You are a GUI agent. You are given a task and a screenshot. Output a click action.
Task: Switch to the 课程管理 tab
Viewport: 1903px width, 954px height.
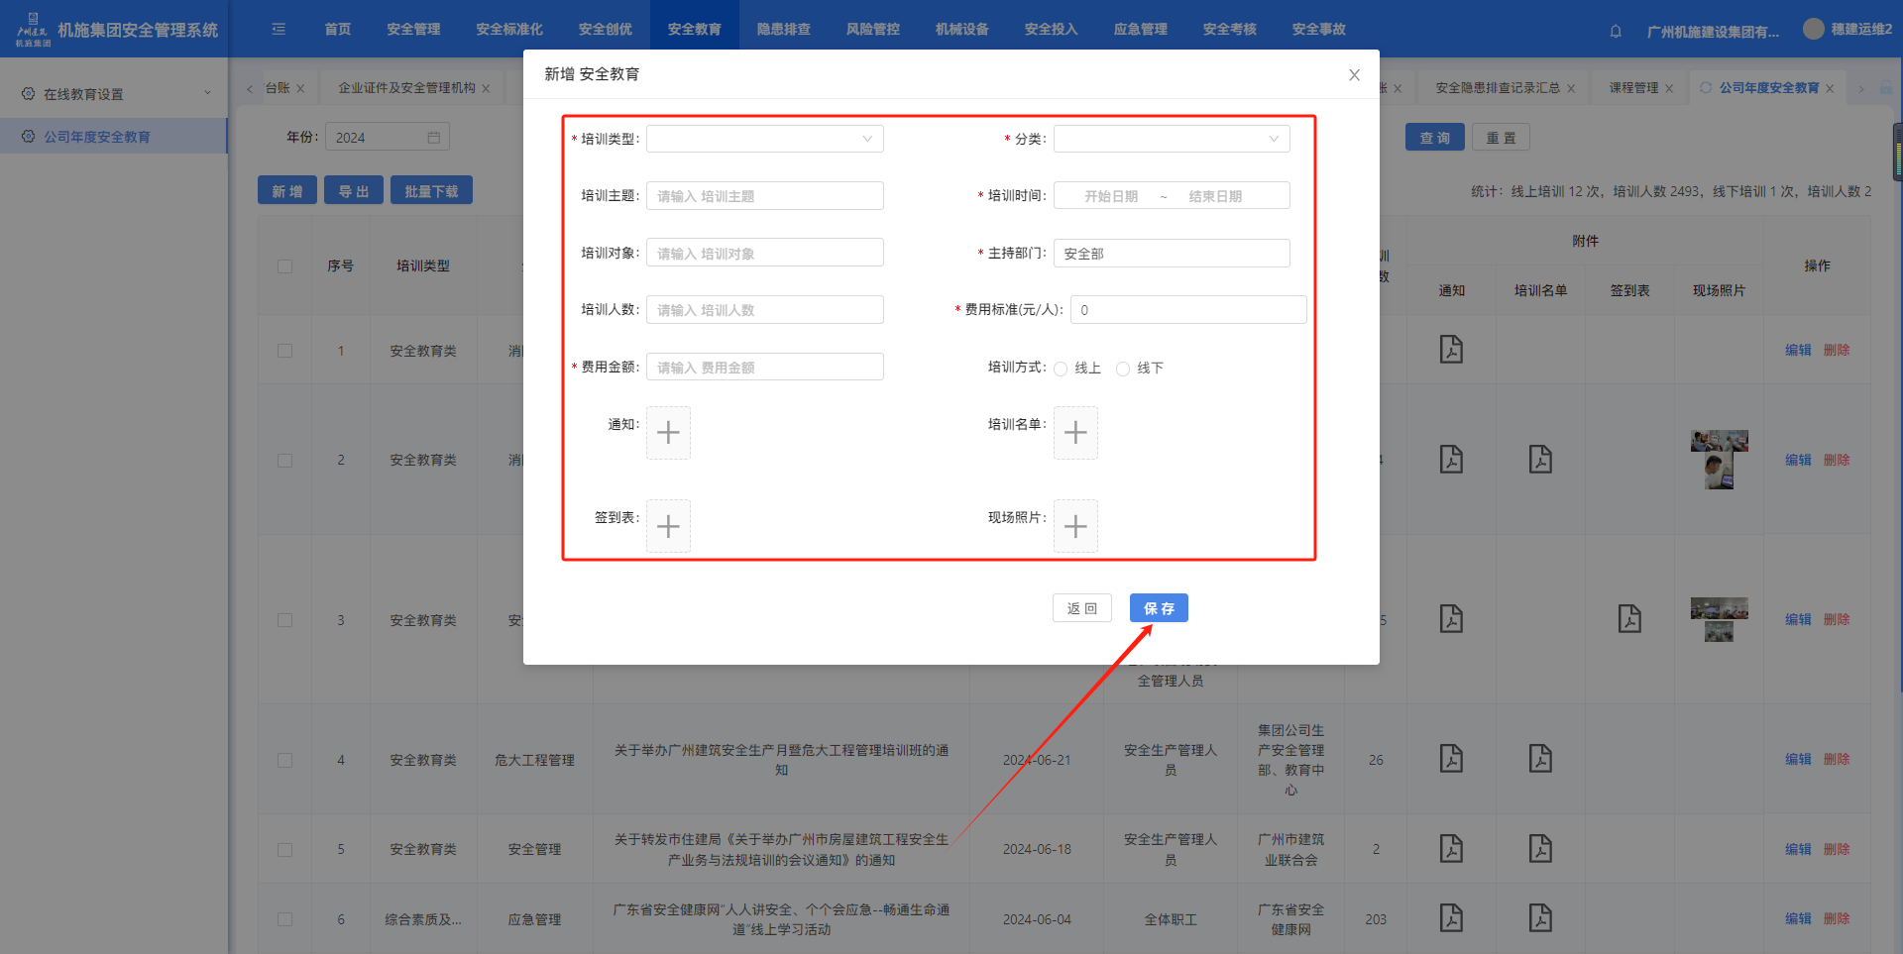click(x=1633, y=88)
